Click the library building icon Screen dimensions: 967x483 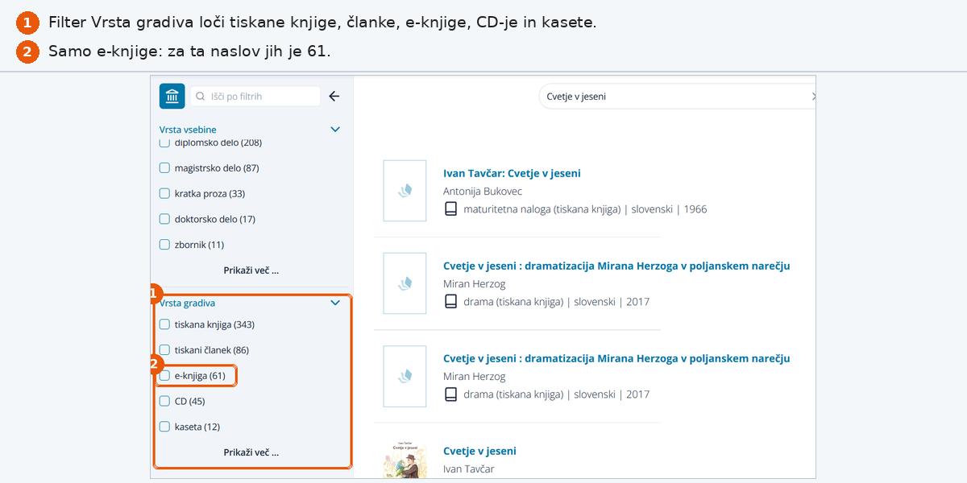(172, 96)
